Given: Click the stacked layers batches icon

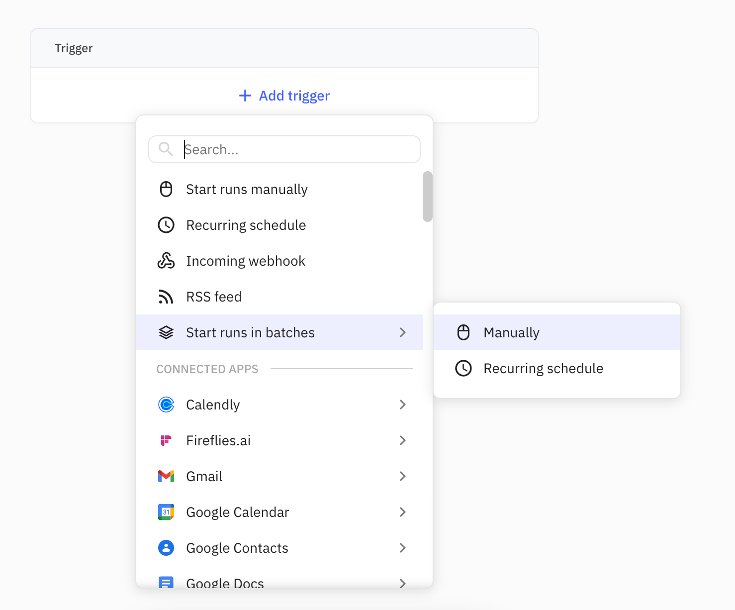Looking at the screenshot, I should click(x=166, y=332).
